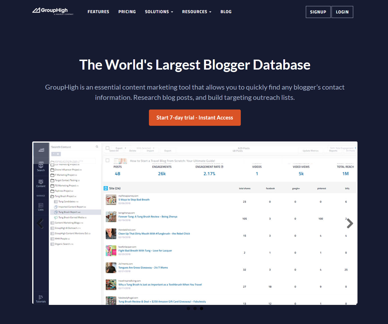Click the folder icon beside Drone Influencer Project
Viewport: 388px width, 324px height.
point(52,170)
